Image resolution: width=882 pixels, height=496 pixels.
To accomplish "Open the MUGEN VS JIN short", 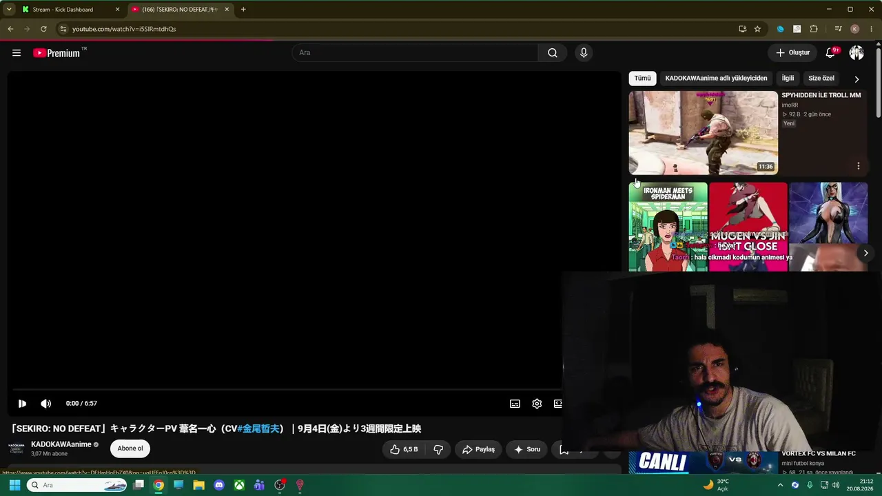I will [748, 227].
